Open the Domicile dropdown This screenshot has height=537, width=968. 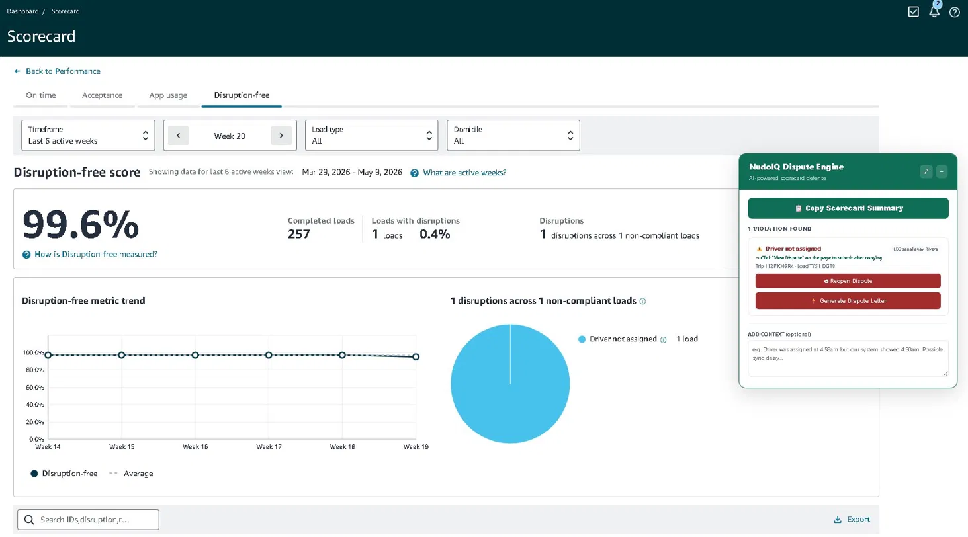pyautogui.click(x=513, y=135)
